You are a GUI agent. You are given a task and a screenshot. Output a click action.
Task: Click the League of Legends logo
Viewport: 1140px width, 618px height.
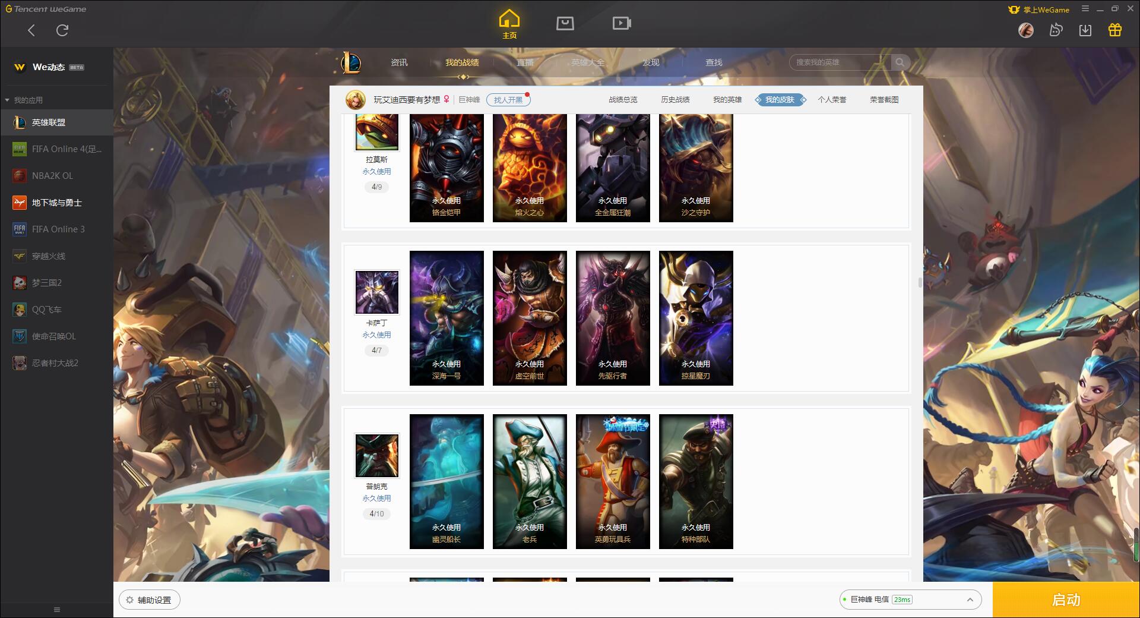coord(351,62)
